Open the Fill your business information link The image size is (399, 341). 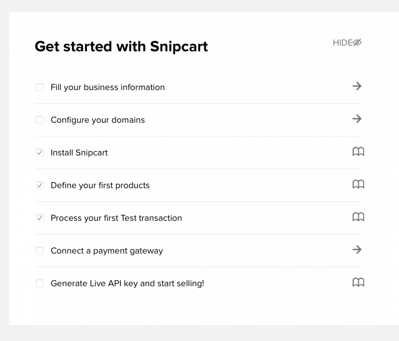point(108,87)
